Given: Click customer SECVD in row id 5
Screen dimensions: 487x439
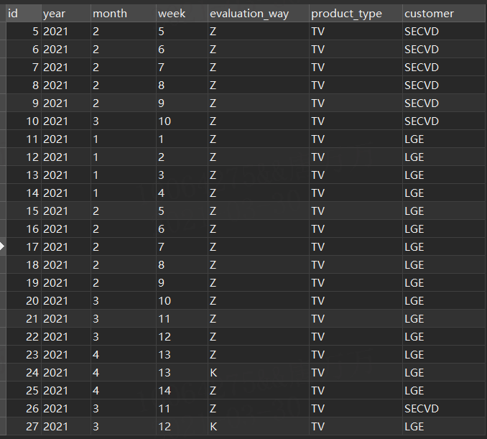Looking at the screenshot, I should point(444,32).
